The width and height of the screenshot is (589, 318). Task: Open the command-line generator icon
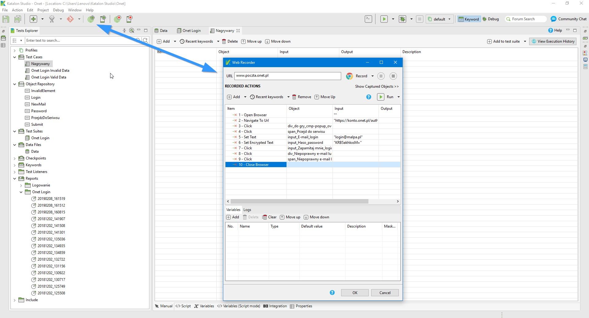[368, 19]
